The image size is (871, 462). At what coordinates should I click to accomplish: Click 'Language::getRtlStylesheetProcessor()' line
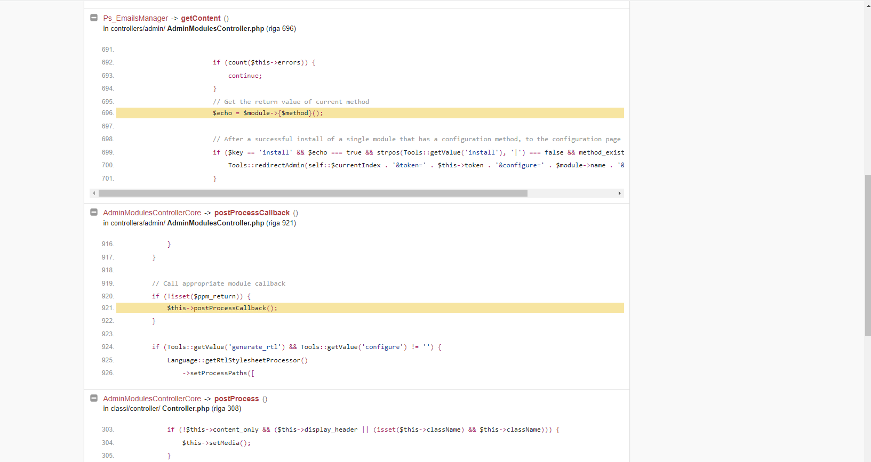click(x=237, y=360)
